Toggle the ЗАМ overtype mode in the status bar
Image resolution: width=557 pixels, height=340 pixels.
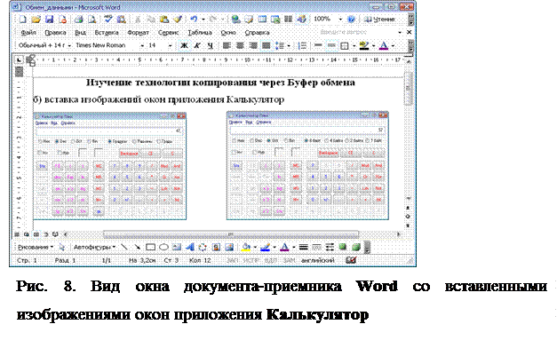click(x=289, y=260)
